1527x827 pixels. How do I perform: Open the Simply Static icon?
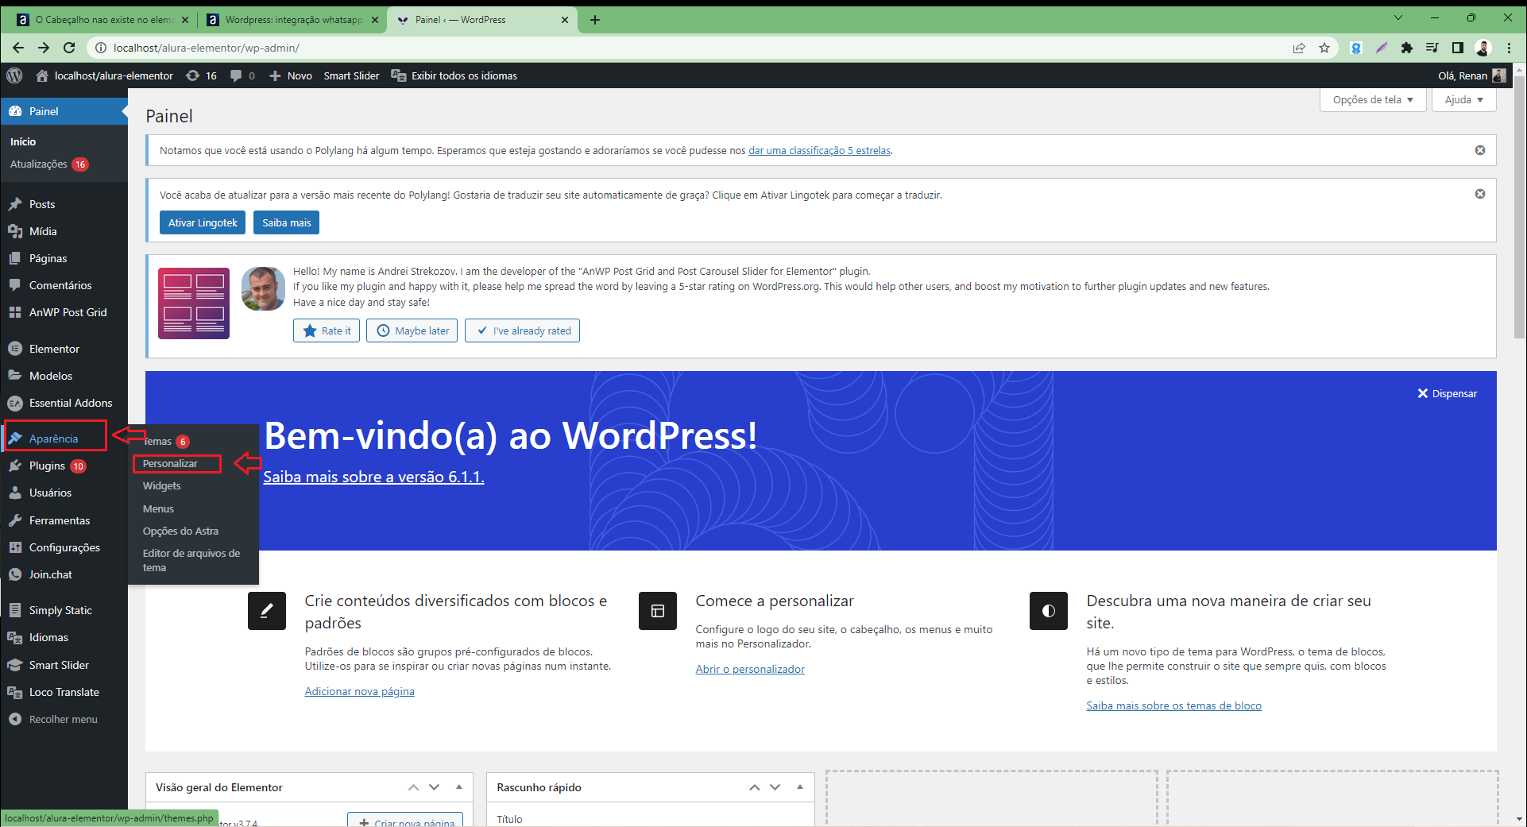(15, 610)
